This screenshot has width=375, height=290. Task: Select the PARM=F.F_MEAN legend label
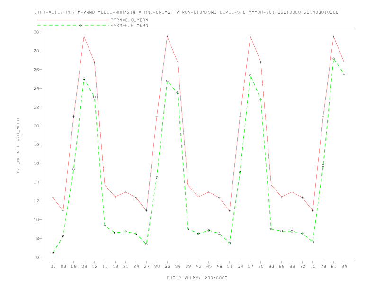(129, 25)
